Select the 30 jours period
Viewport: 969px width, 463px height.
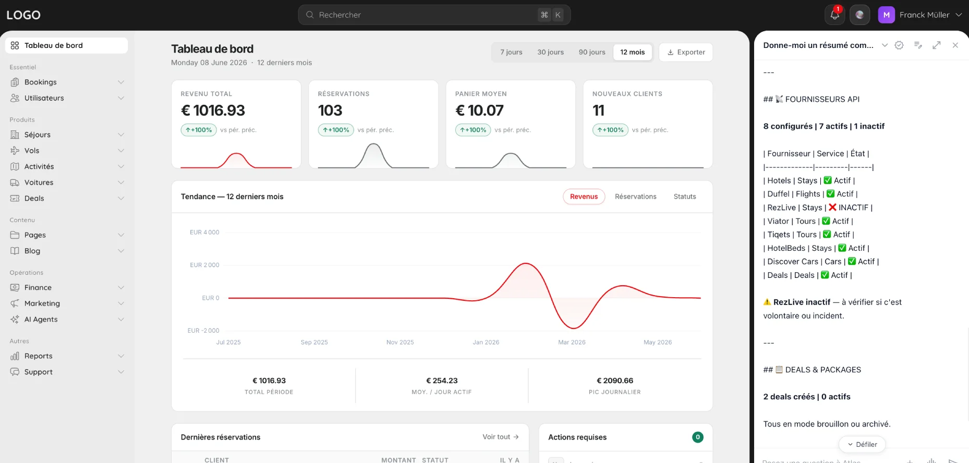coord(550,52)
